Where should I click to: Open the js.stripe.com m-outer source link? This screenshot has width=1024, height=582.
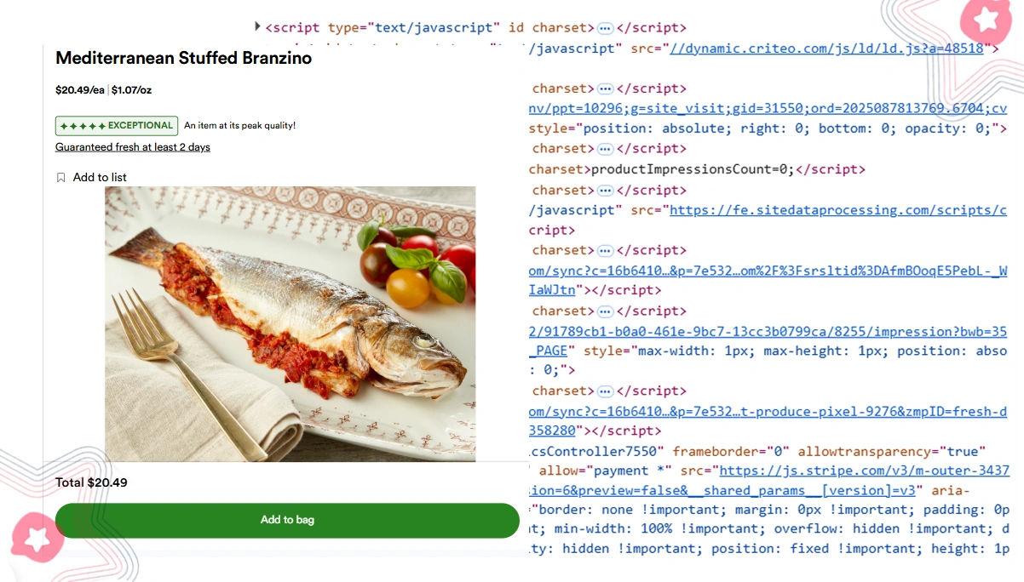click(x=865, y=471)
